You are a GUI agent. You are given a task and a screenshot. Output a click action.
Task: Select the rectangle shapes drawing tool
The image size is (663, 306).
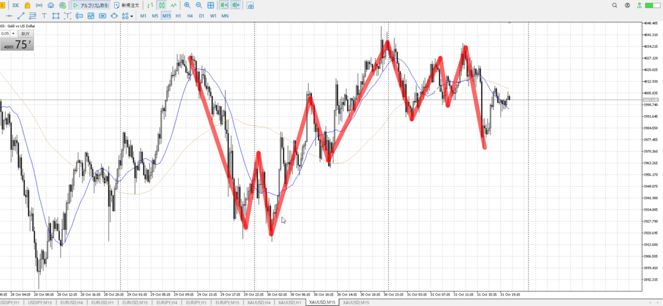(56, 16)
